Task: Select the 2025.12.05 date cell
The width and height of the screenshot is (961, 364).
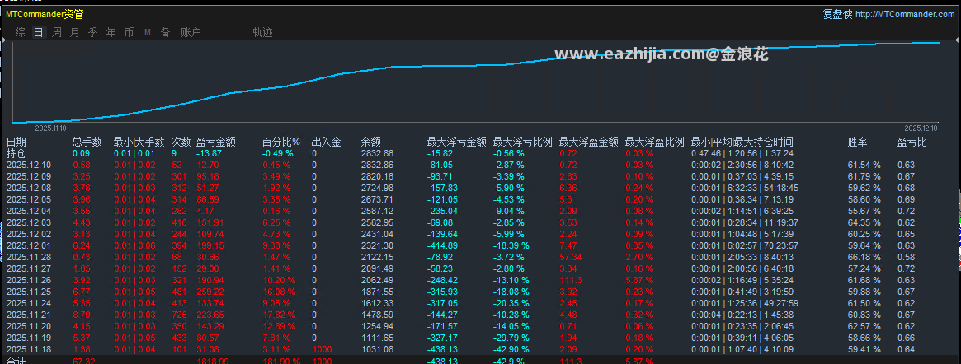Action: 28,199
